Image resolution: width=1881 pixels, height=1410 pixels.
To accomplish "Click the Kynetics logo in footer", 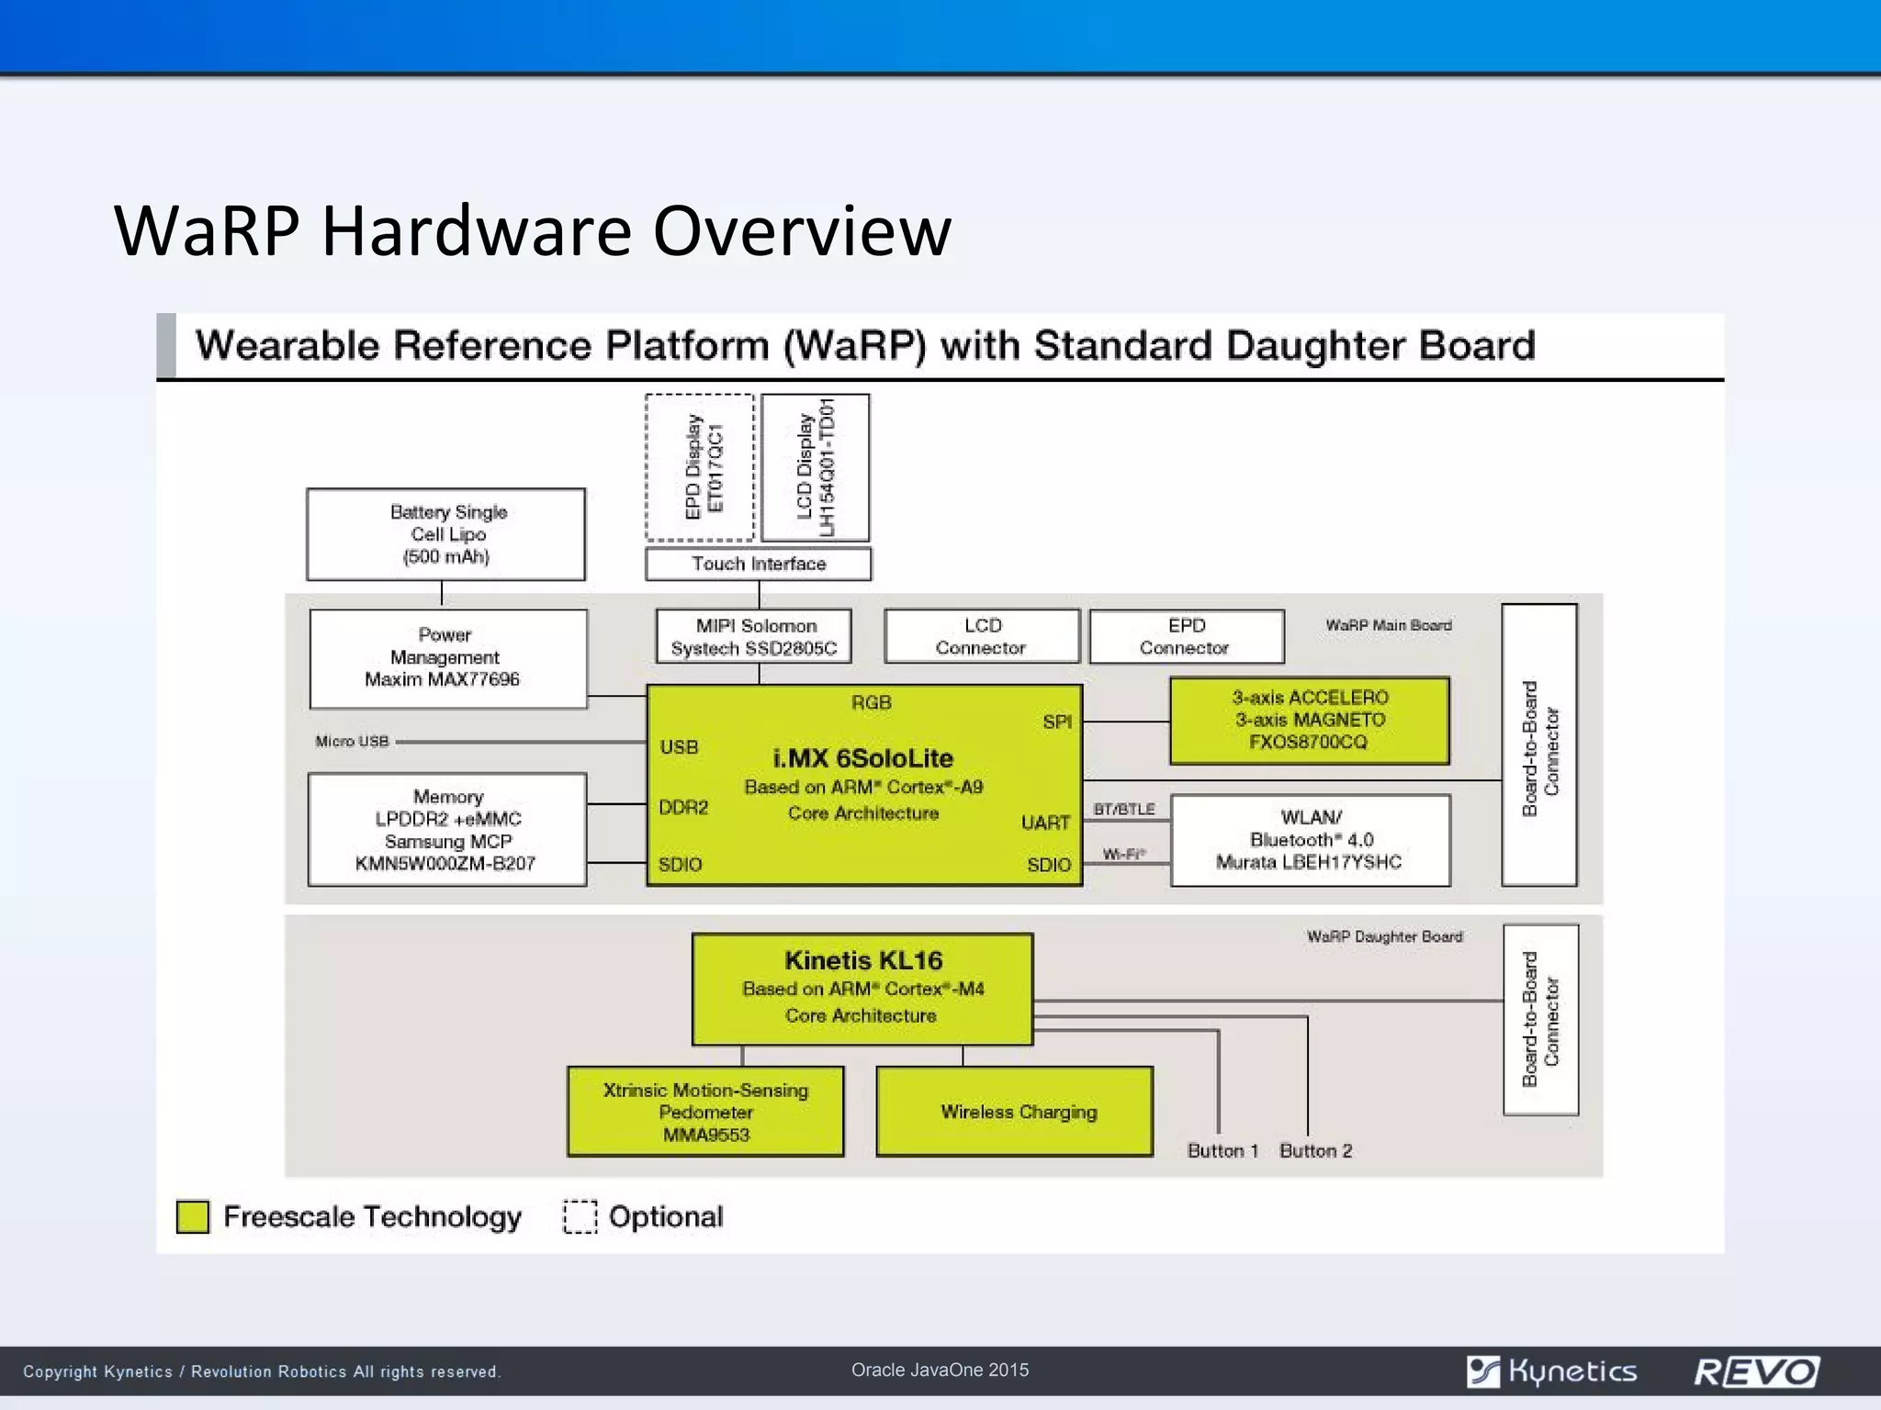I will click(1551, 1371).
